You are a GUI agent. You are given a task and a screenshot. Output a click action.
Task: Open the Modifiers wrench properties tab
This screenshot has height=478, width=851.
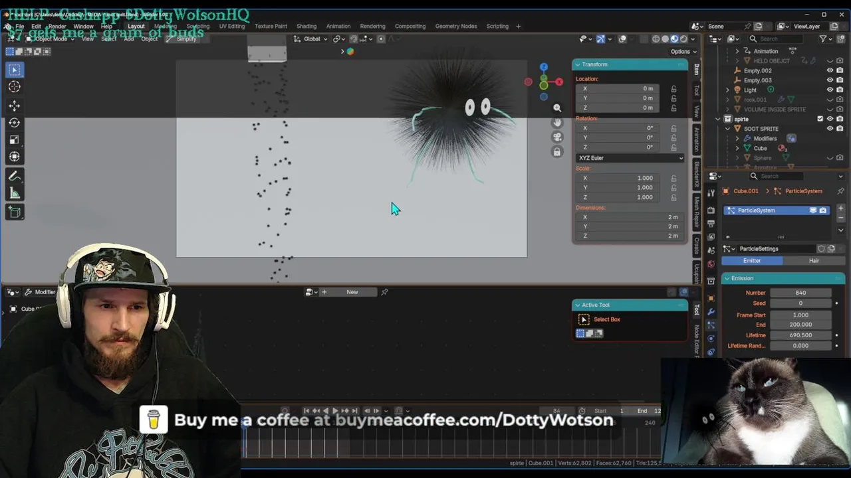coord(711,311)
